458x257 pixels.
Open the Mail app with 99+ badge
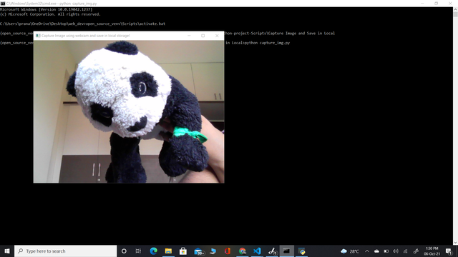[x=199, y=251]
